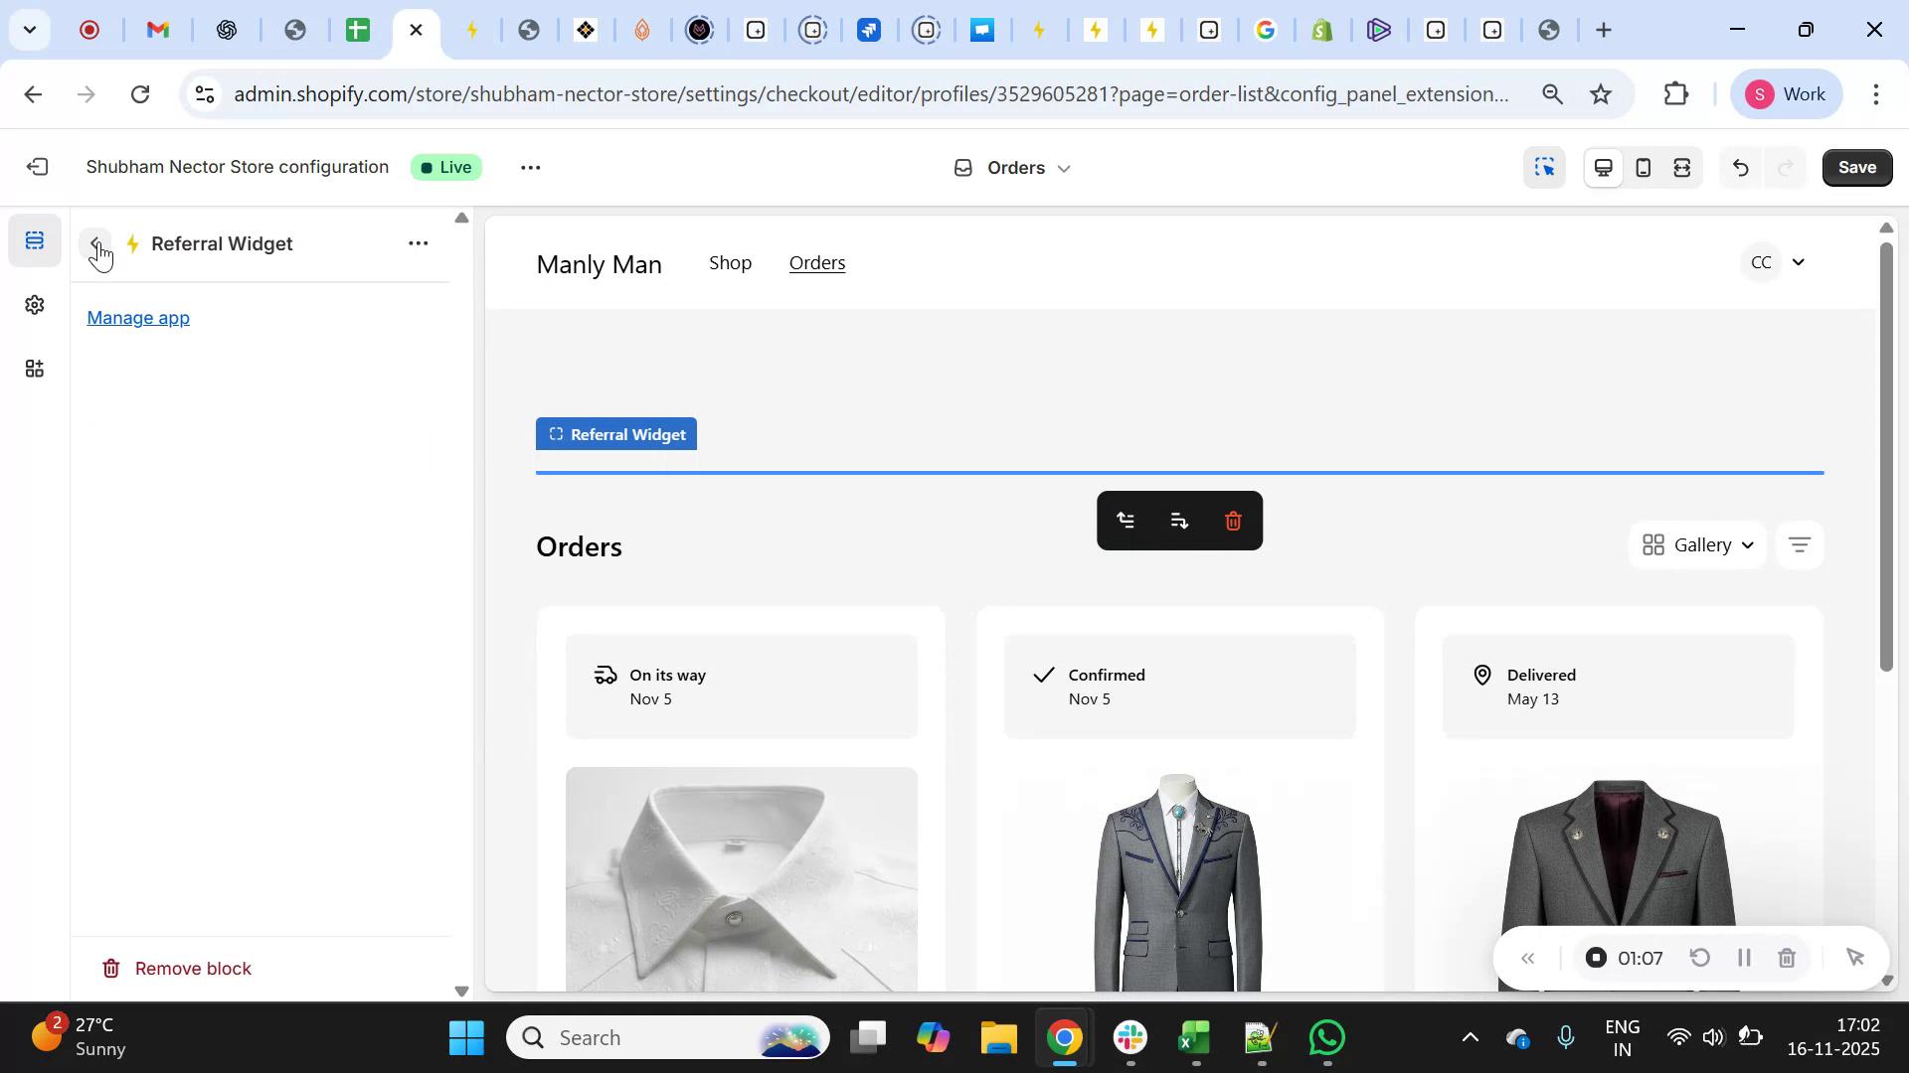Screen dimensions: 1909x1073
Task: Expand the CC language dropdown
Action: click(x=1776, y=261)
